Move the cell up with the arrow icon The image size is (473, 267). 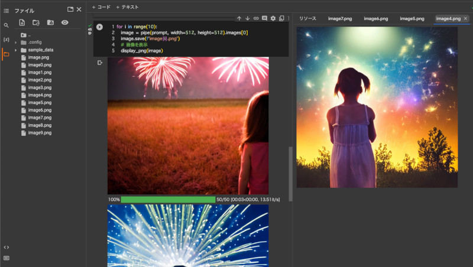click(239, 18)
